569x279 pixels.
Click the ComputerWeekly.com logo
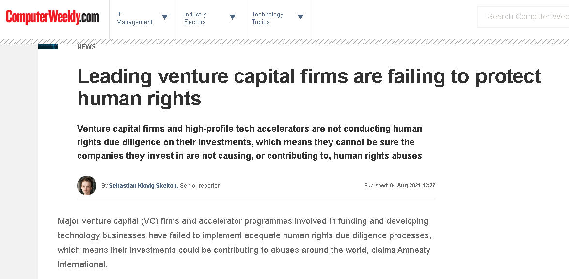52,17
